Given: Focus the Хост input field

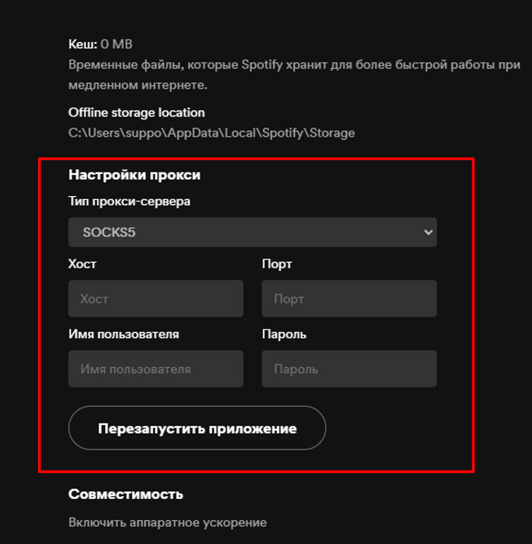Looking at the screenshot, I should pyautogui.click(x=155, y=299).
